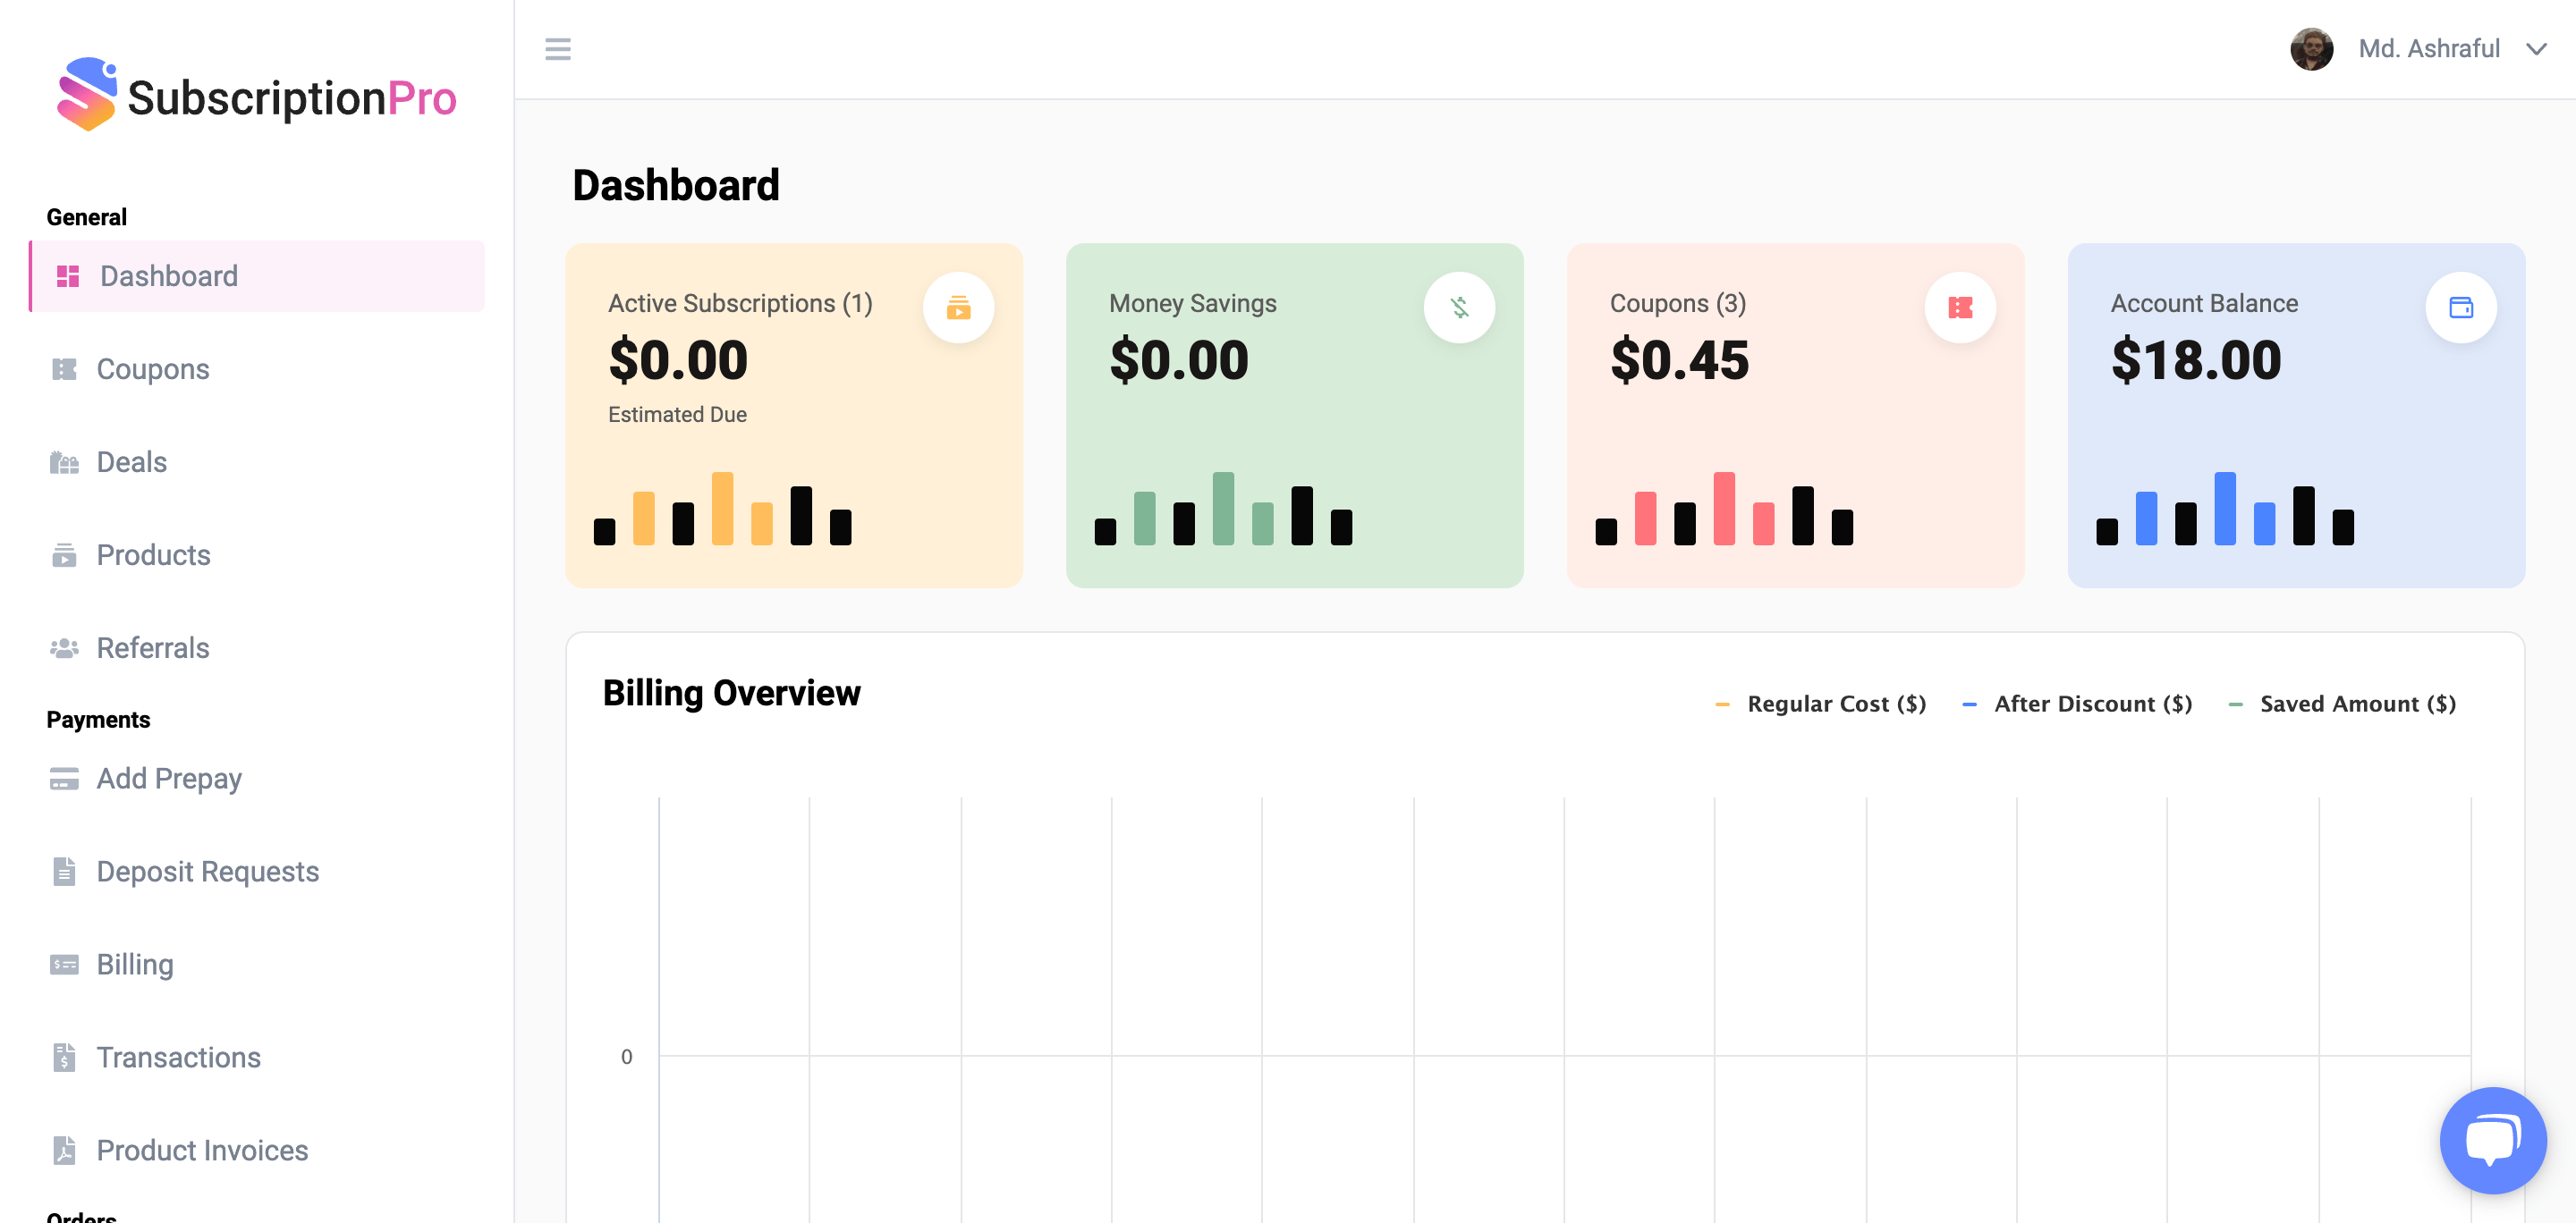
Task: Click the Account Balance mini bar chart
Action: [x=2225, y=509]
